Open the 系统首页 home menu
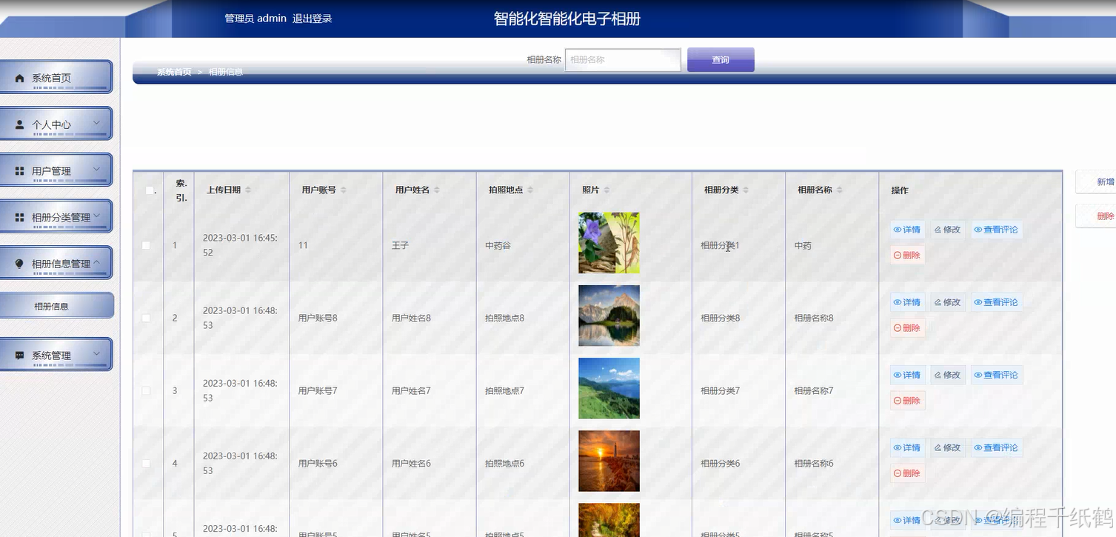 tap(56, 77)
